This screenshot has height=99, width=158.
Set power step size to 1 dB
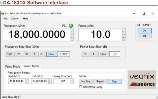(93, 54)
